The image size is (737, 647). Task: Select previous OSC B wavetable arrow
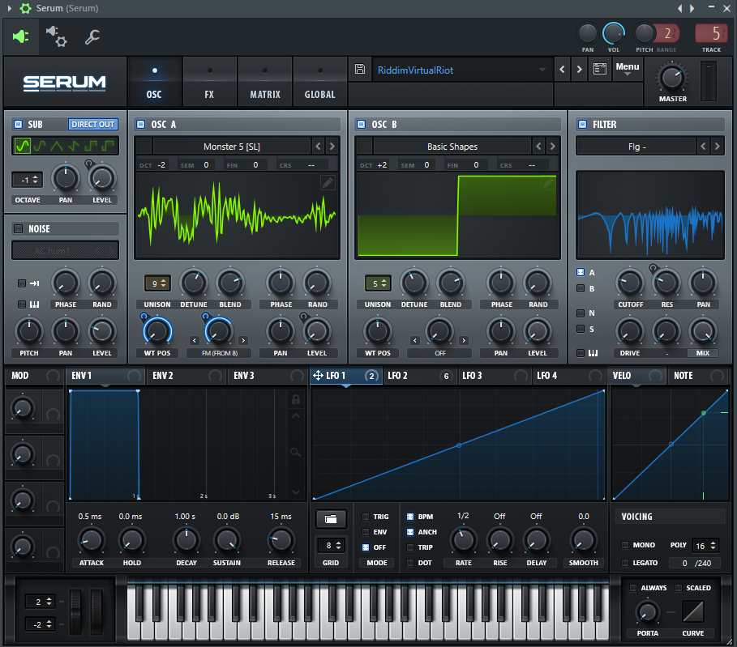pyautogui.click(x=538, y=147)
